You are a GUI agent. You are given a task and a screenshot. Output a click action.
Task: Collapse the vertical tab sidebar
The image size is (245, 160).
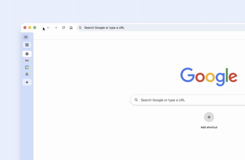26,37
